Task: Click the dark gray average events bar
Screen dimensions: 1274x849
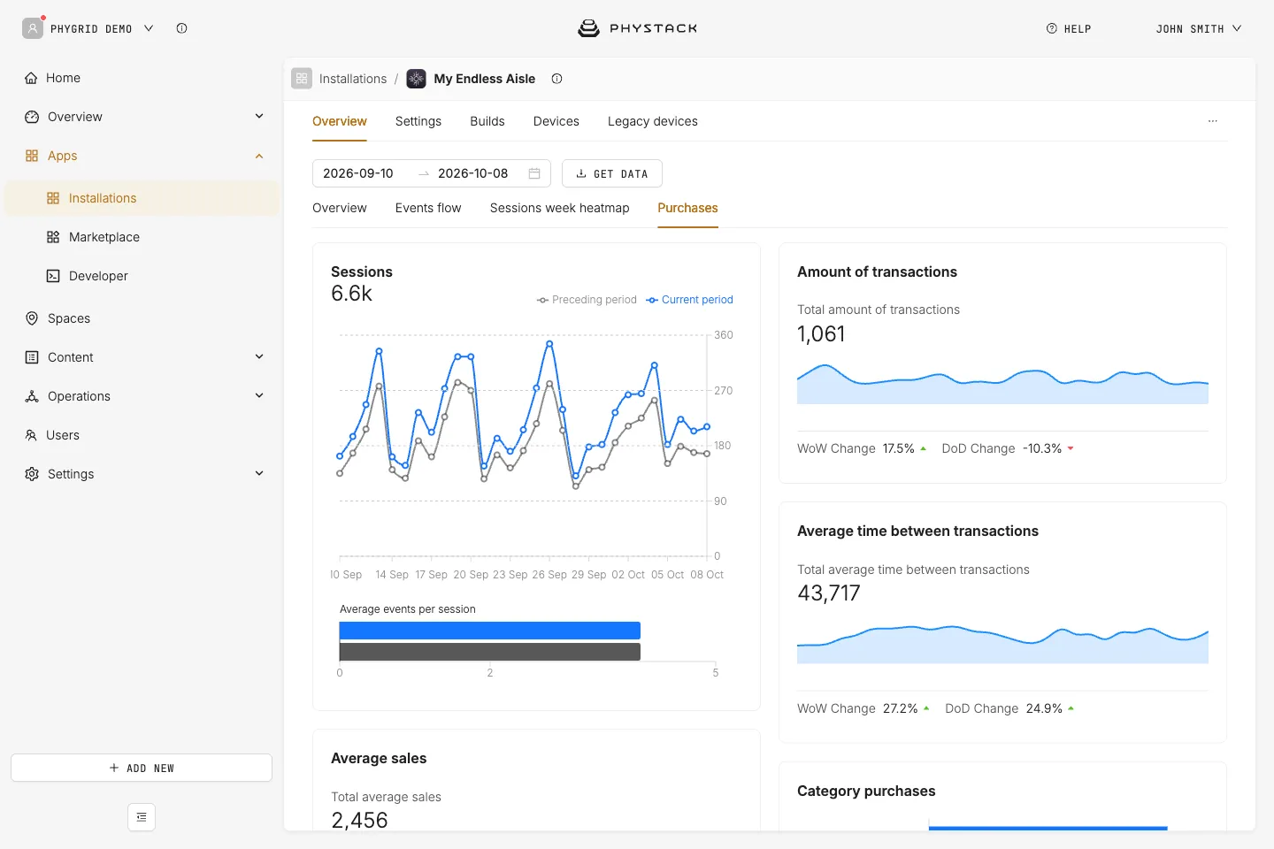Action: pos(490,652)
